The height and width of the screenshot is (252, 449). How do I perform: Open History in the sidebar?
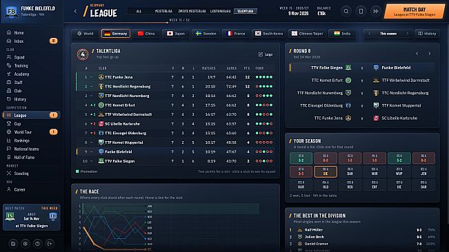click(32, 99)
